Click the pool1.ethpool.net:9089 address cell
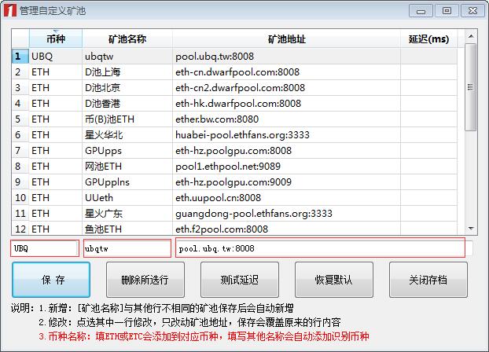489x352 pixels. pyautogui.click(x=287, y=167)
